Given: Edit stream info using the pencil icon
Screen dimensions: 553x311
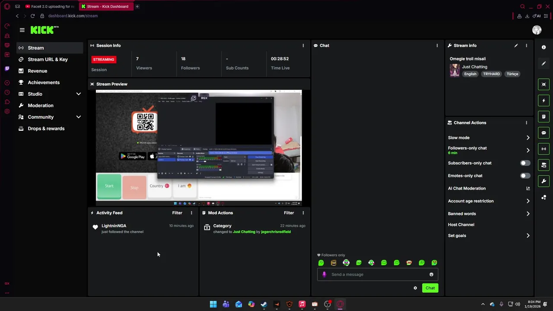Looking at the screenshot, I should click(x=516, y=45).
